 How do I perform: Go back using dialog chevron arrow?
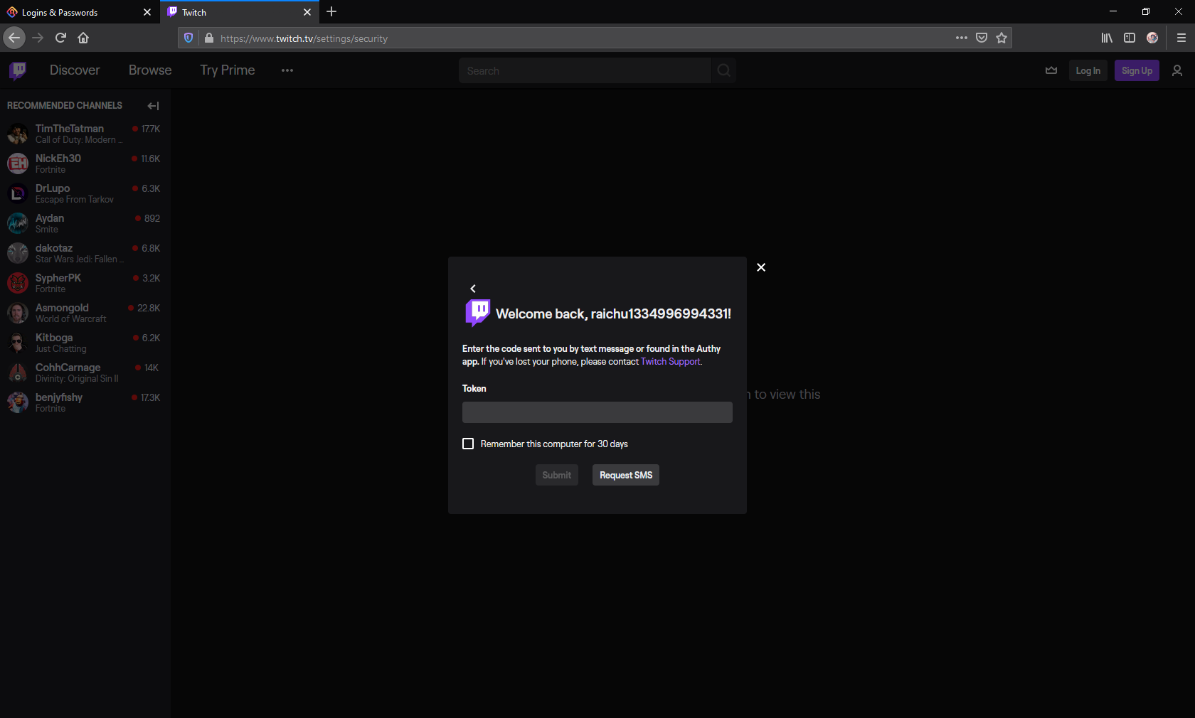coord(473,289)
